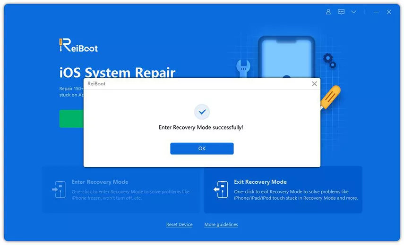Select the Enter Recovery Mode heading

(100, 182)
